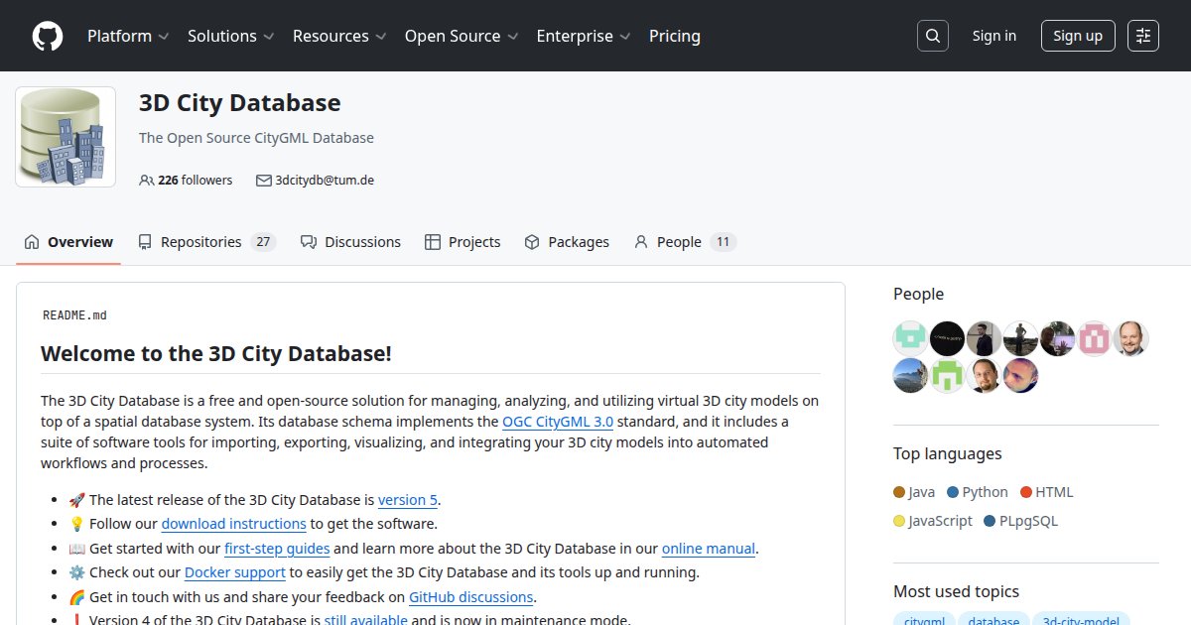Open the online manual link
Viewport: 1191px width, 625px height.
(709, 549)
